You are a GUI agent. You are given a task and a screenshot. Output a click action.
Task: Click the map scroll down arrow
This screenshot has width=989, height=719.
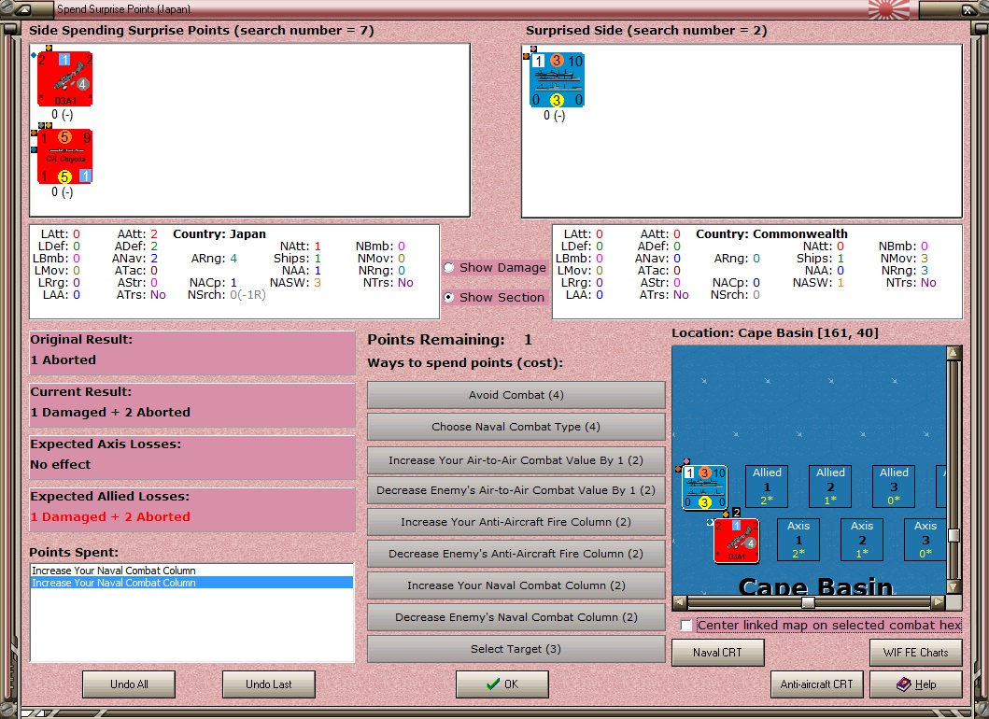[954, 587]
